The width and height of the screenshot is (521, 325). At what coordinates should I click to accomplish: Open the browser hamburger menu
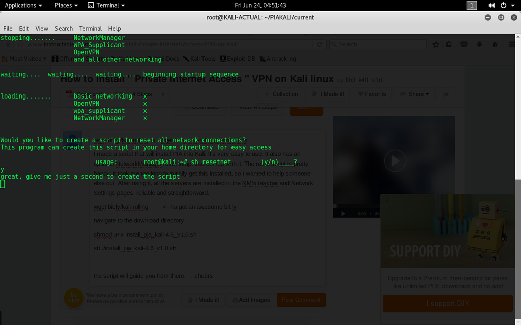[x=512, y=45]
